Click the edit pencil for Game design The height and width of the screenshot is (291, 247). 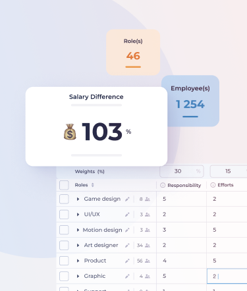point(127,199)
